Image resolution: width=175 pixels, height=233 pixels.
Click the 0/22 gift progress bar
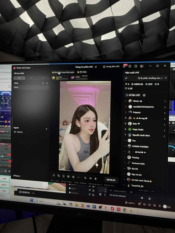point(79,77)
